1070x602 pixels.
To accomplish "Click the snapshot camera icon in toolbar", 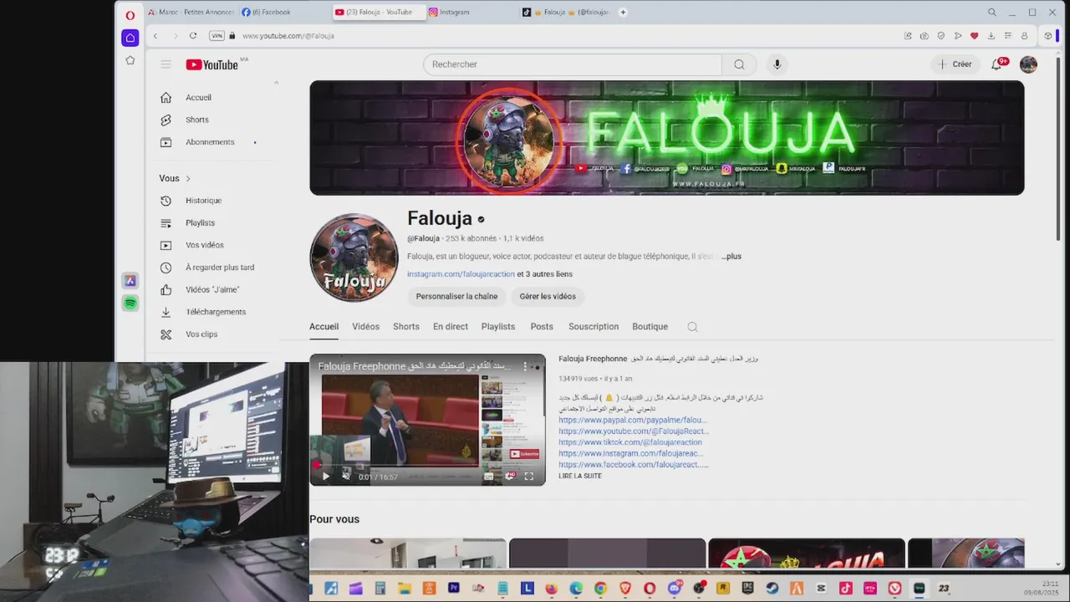I will point(924,36).
